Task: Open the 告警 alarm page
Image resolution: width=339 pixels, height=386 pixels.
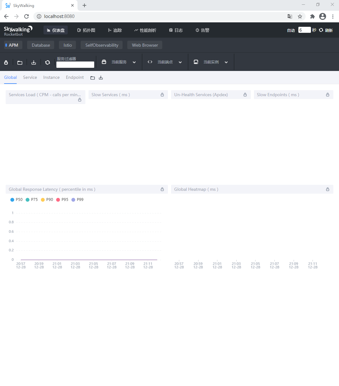Action: click(202, 30)
